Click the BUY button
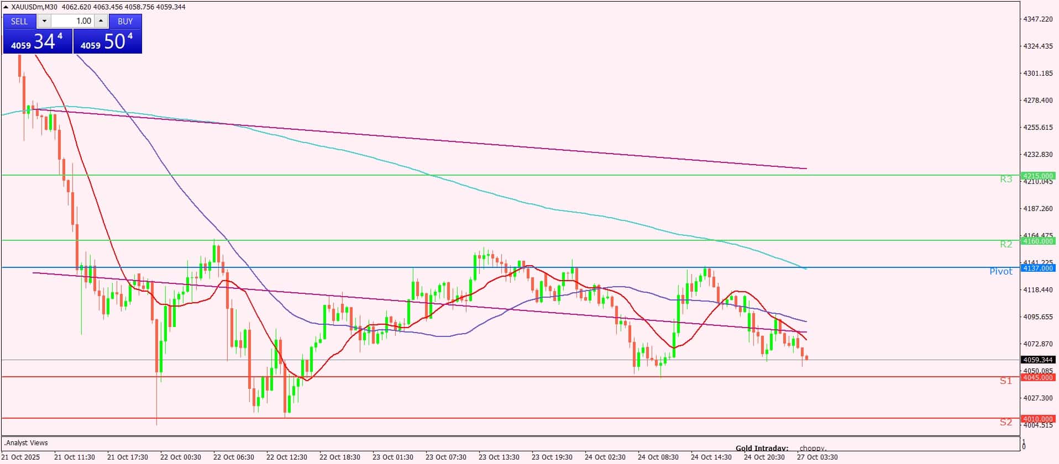 coord(125,21)
